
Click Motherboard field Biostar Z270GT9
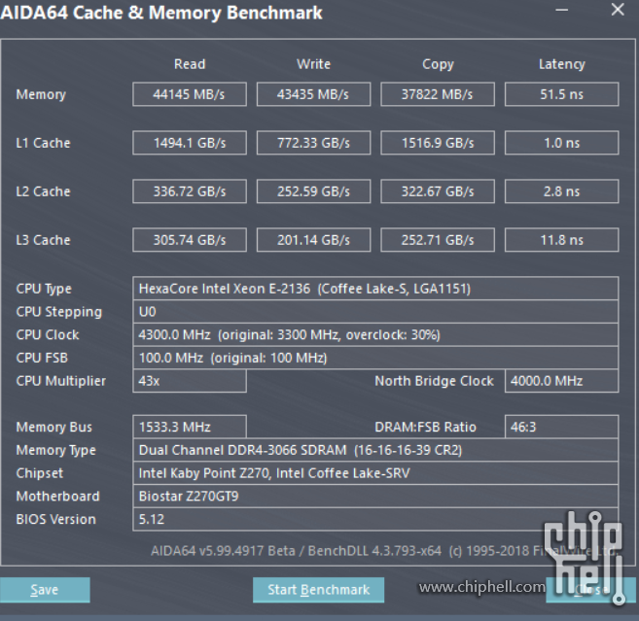pyautogui.click(x=375, y=496)
